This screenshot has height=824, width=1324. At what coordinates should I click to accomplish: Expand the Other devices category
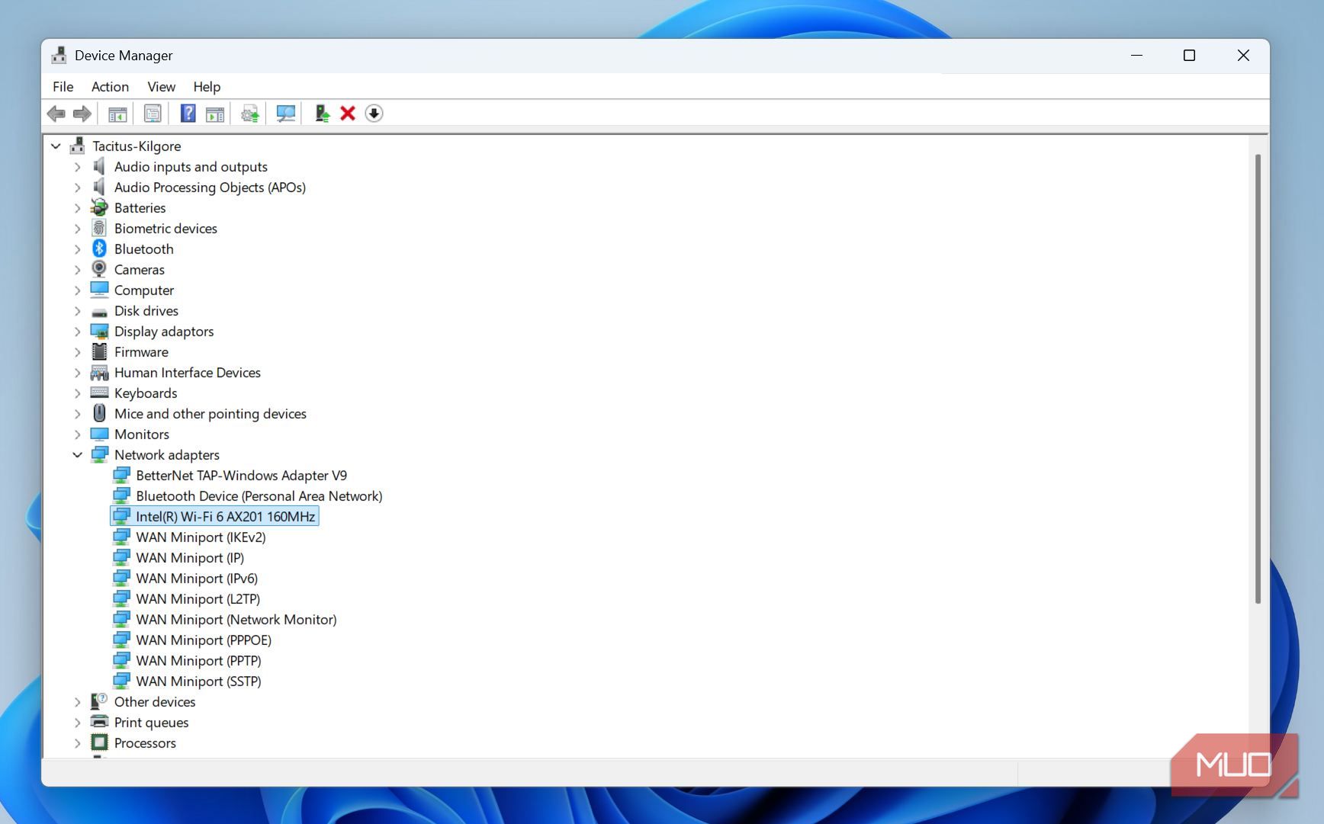(77, 701)
